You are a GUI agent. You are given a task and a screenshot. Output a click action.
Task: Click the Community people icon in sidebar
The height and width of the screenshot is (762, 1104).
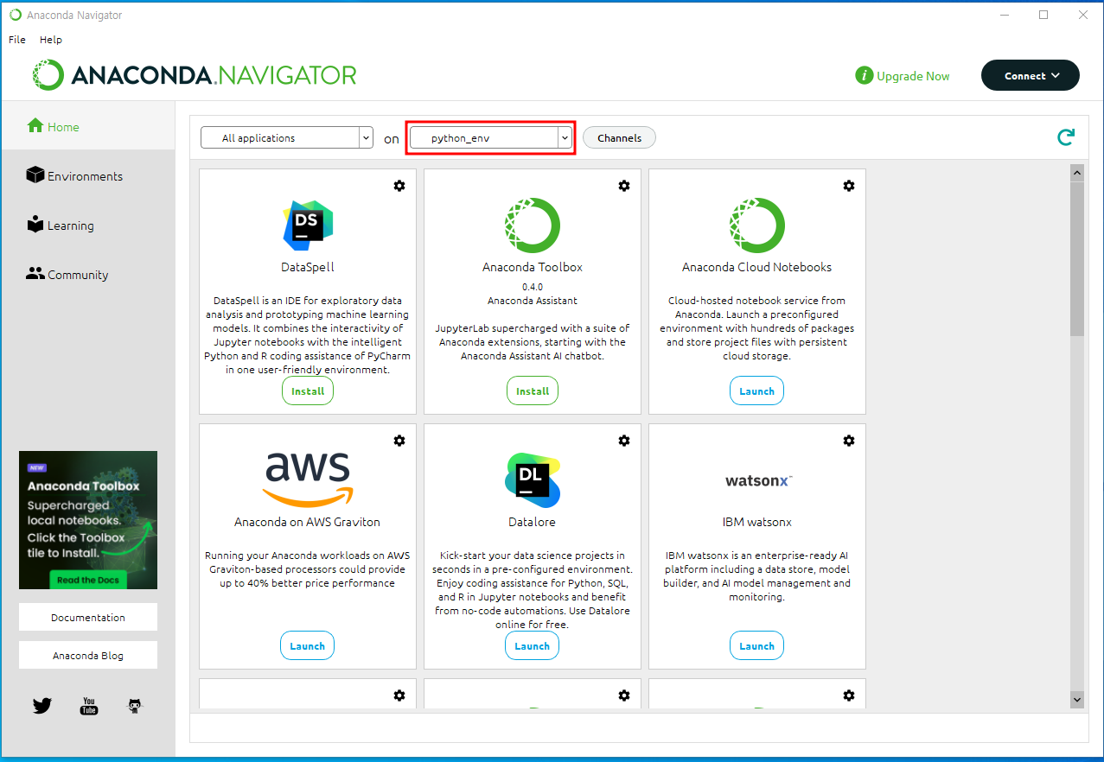35,274
